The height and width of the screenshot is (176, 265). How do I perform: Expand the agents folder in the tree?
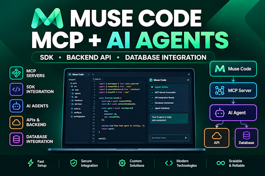pyautogui.click(x=75, y=94)
